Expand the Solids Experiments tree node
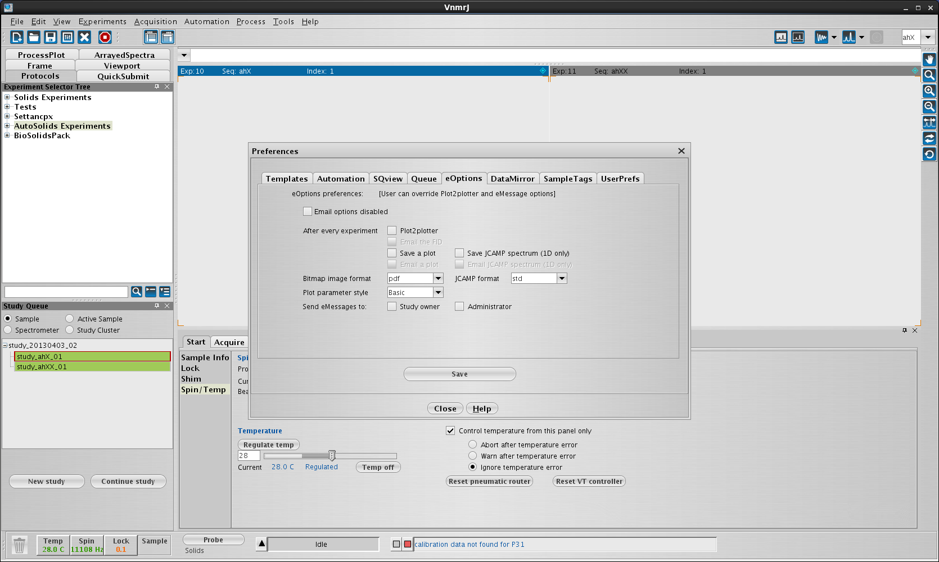 [7, 97]
